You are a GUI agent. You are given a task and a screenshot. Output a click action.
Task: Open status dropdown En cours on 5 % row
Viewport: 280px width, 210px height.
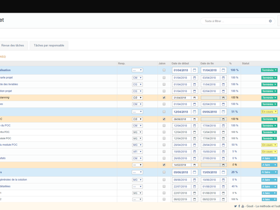point(269,152)
